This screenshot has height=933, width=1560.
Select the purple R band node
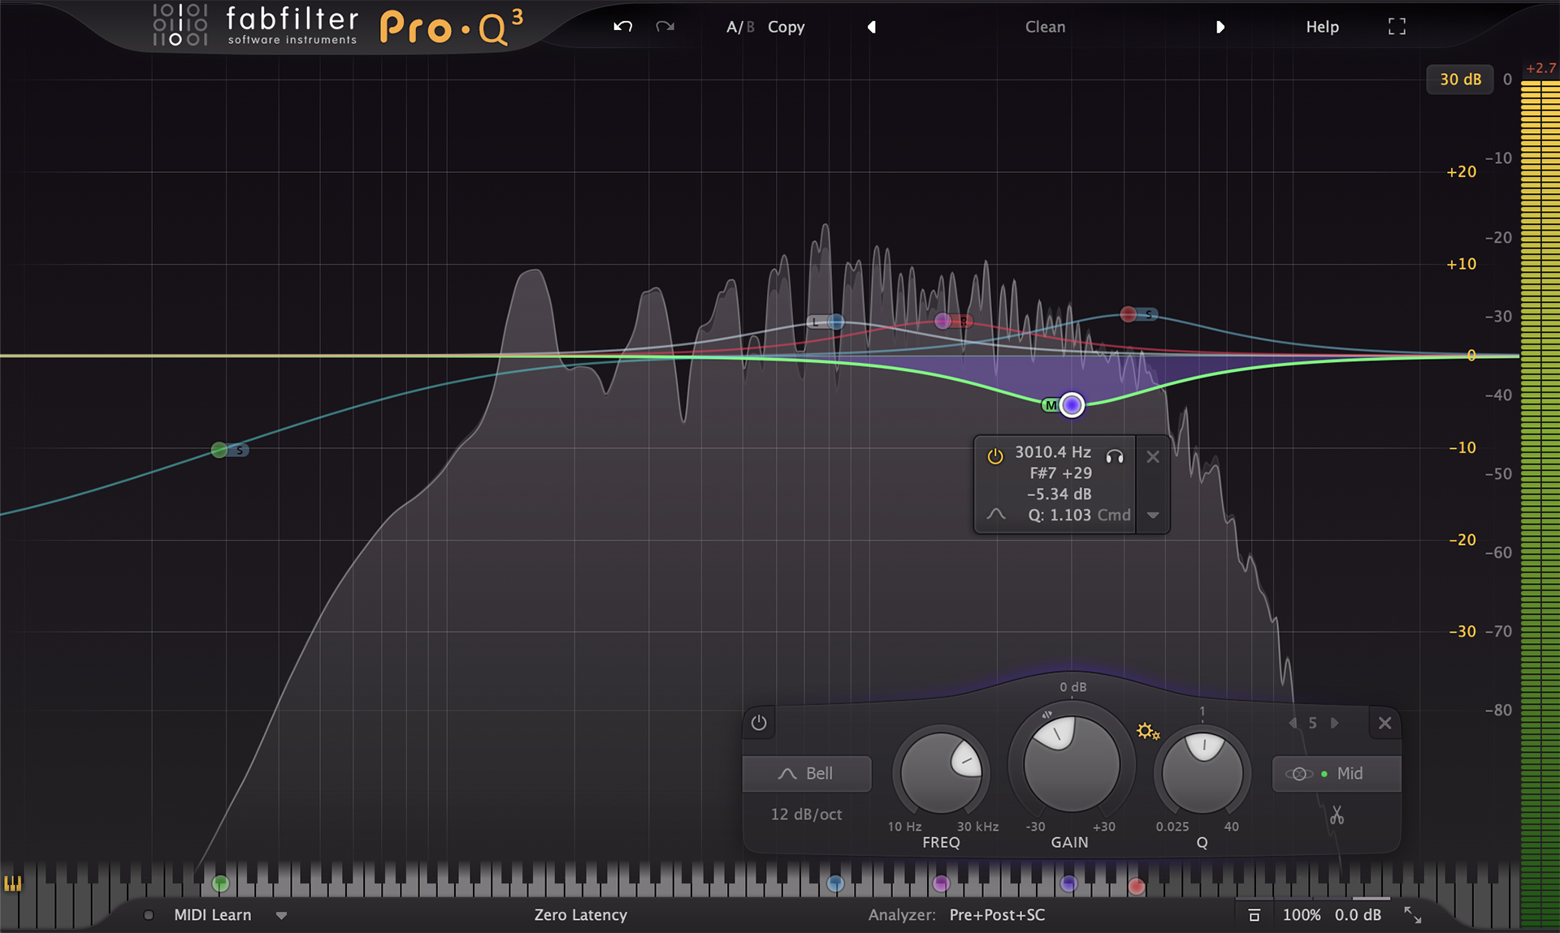(942, 321)
